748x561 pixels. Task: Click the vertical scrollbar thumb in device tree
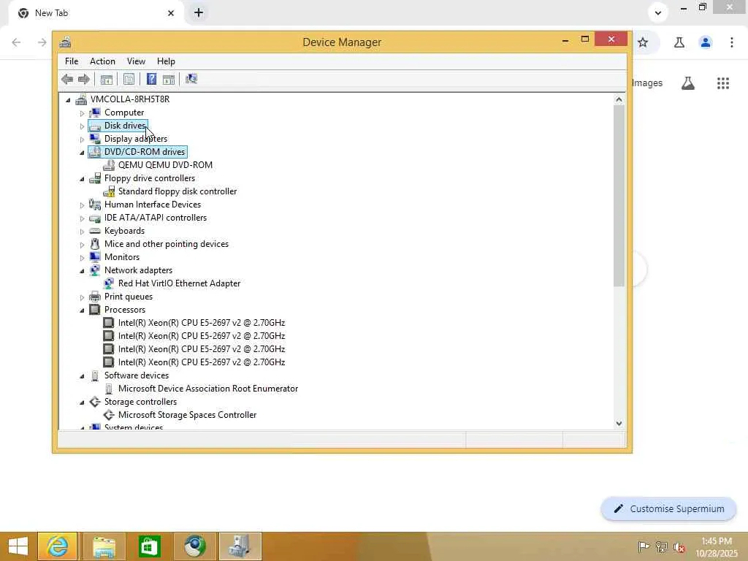pos(619,196)
